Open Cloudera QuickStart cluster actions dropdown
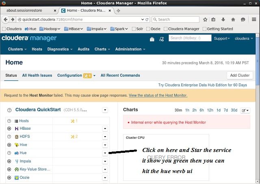This screenshot has width=260, height=184. coord(105,110)
